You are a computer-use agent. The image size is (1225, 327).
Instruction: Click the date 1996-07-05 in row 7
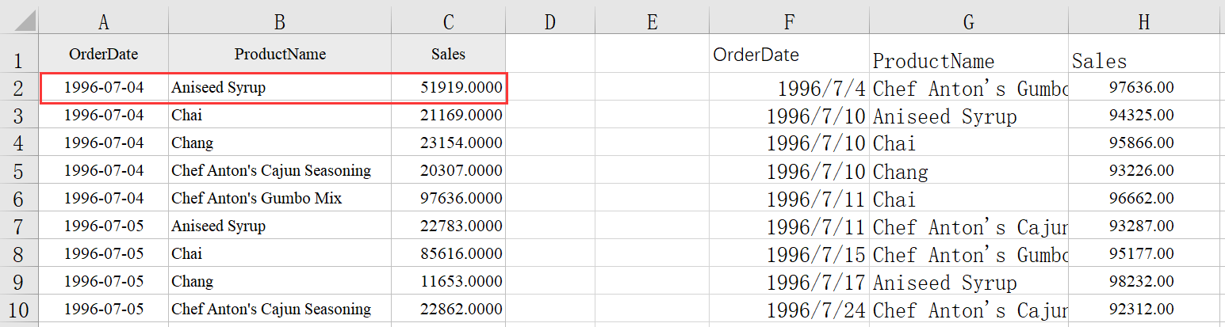tap(104, 226)
